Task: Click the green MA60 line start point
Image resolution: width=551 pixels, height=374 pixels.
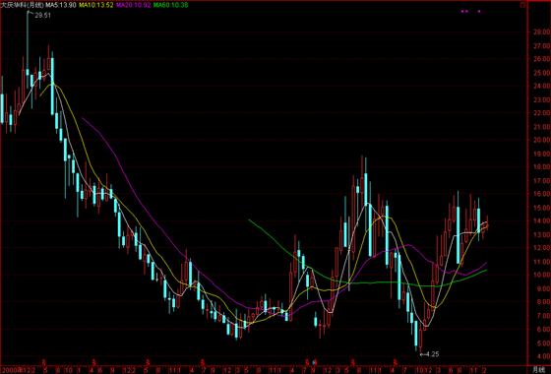Action: (x=249, y=220)
